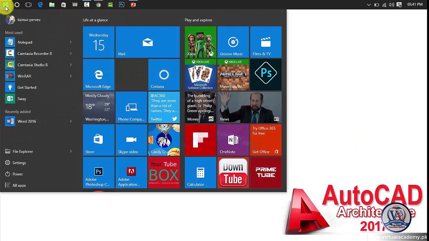This screenshot has height=241, width=429.
Task: Open the Mostly Cloudy weather tile
Action: [99, 107]
